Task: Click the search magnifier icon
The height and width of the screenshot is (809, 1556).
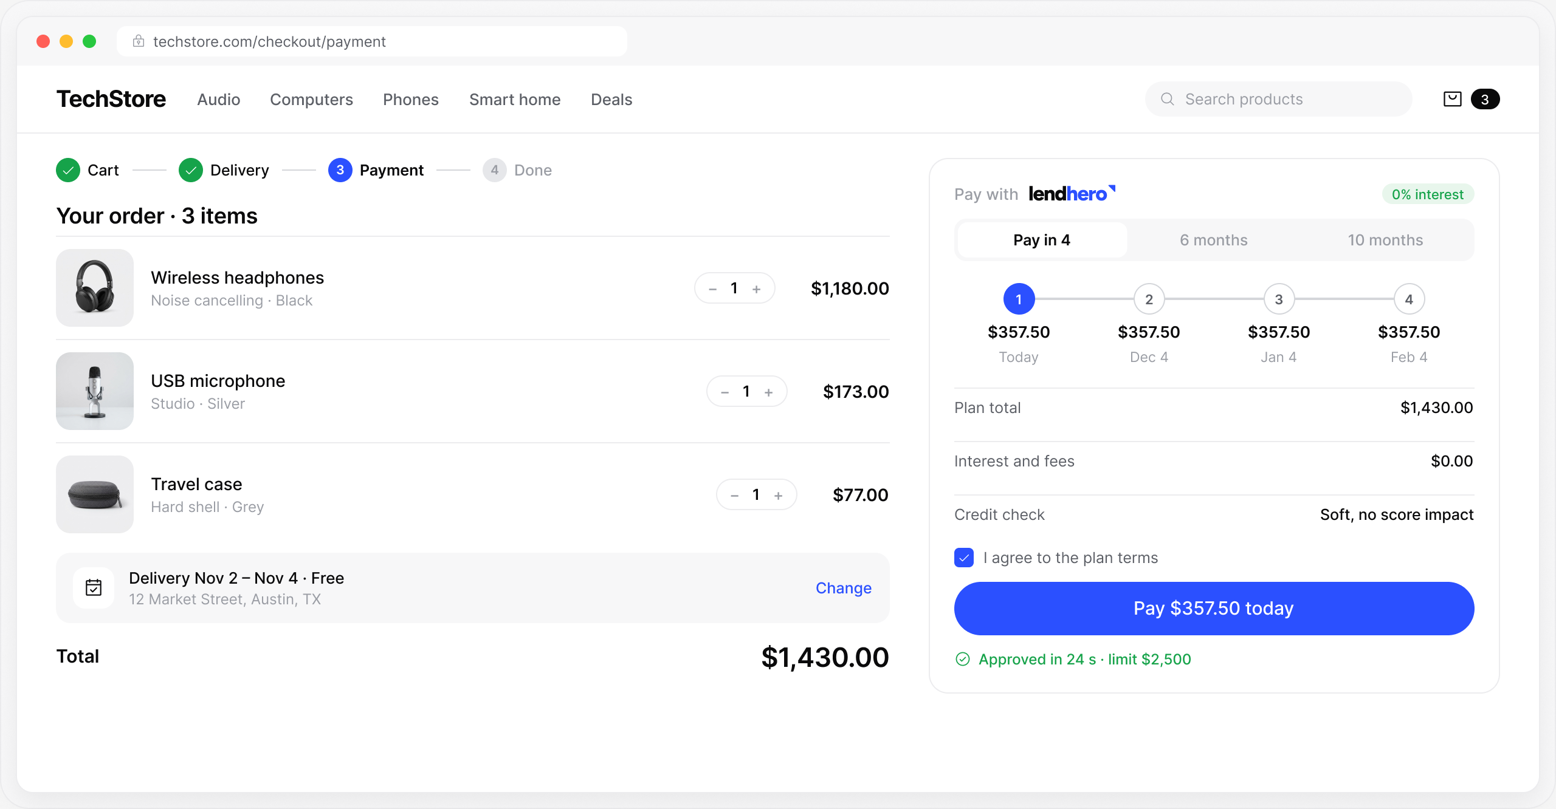Action: (x=1167, y=99)
